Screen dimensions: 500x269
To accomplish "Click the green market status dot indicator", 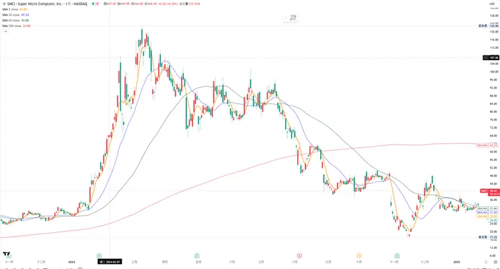I will (93, 4).
